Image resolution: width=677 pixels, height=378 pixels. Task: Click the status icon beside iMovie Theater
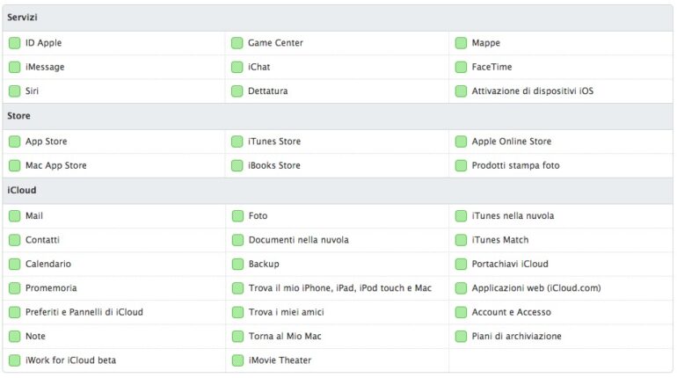point(237,360)
